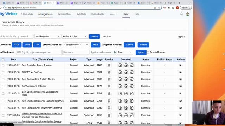Viewport: 225px width, 126px height.
Task: Click the browser Update button
Action: pyautogui.click(x=186, y=8)
